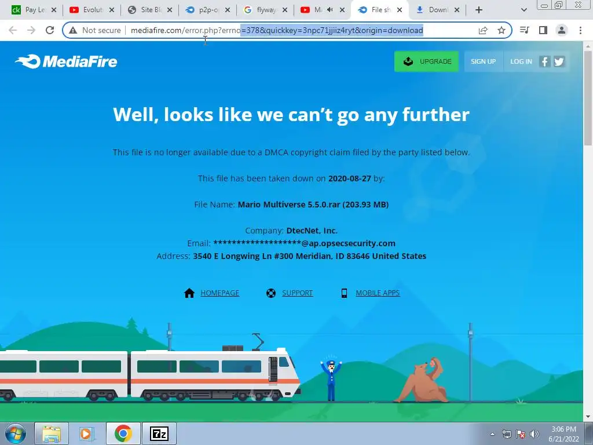Screen dimensions: 593x445
Task: Open Windows Media Player from taskbar
Action: (87, 433)
